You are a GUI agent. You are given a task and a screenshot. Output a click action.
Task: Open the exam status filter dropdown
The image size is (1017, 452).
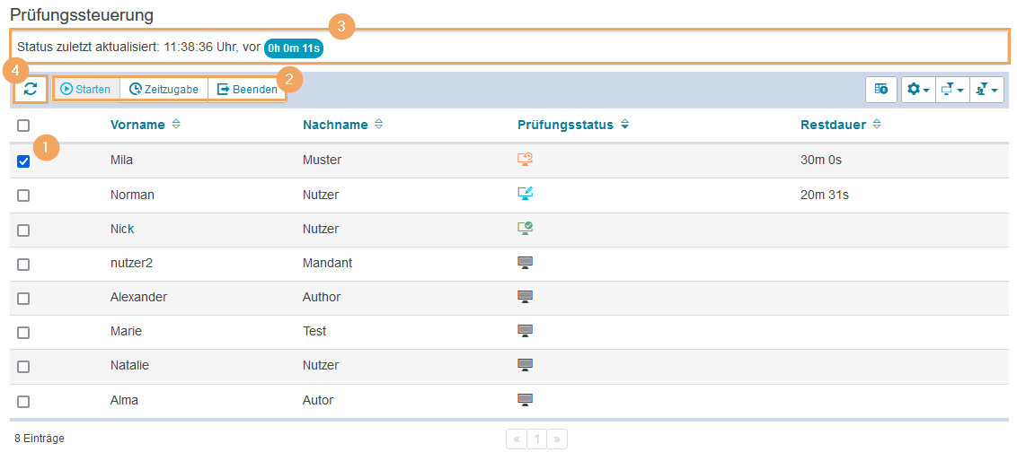(x=952, y=90)
